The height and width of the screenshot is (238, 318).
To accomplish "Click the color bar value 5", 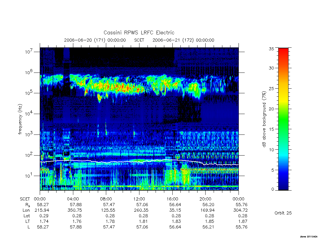I will (273, 170).
